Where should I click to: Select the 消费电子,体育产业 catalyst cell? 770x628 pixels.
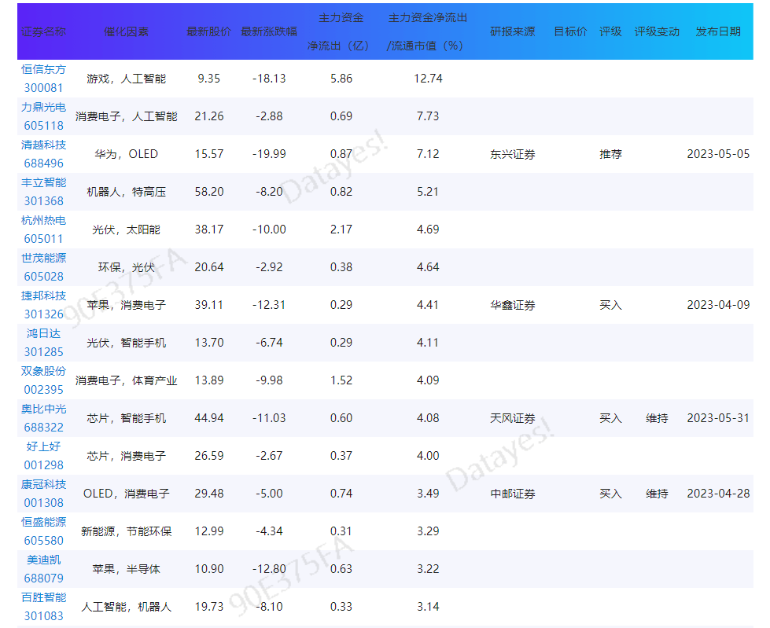[126, 381]
